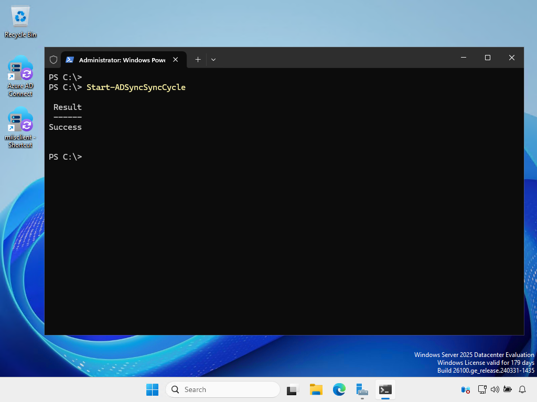
Task: Expand the new tab profile dropdown chevron
Action: [213, 60]
